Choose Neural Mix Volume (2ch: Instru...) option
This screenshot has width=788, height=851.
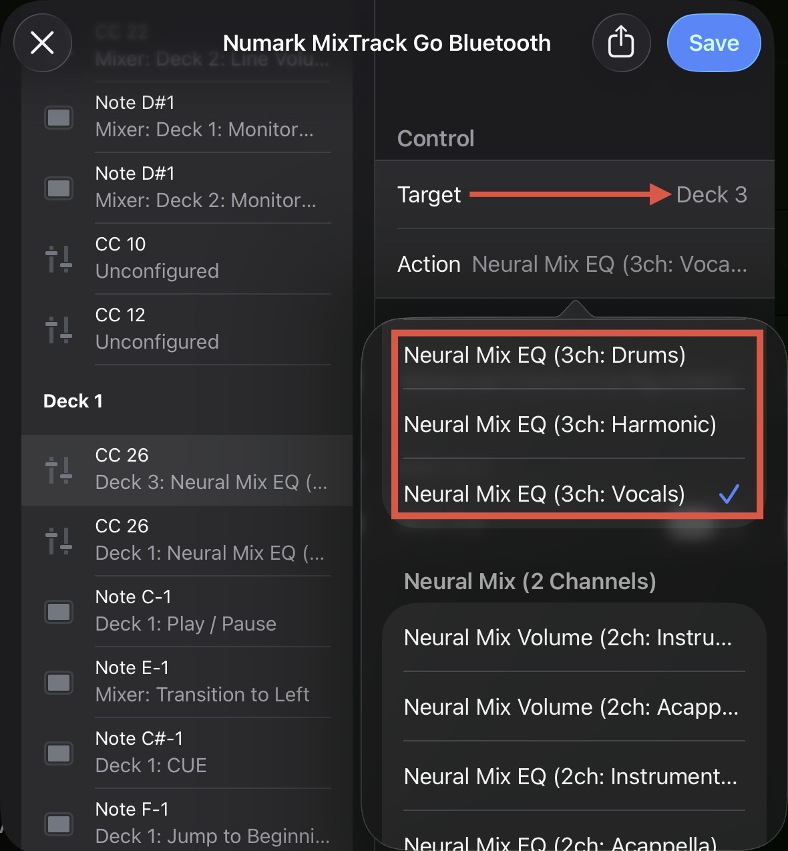[574, 637]
